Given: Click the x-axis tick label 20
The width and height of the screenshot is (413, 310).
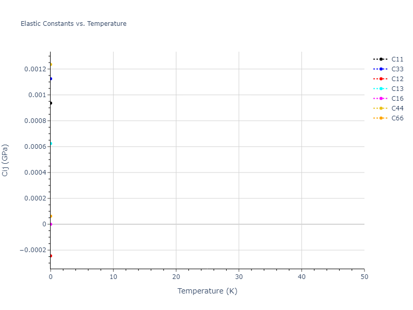Looking at the screenshot, I should click(176, 277).
